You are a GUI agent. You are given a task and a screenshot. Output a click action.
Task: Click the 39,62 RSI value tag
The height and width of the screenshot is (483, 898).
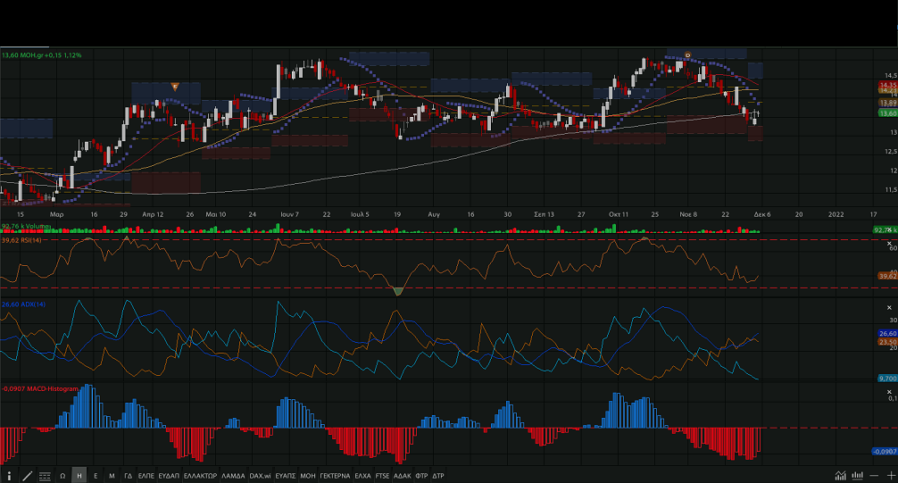(887, 276)
